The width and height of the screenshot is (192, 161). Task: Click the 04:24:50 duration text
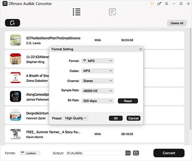(127, 40)
